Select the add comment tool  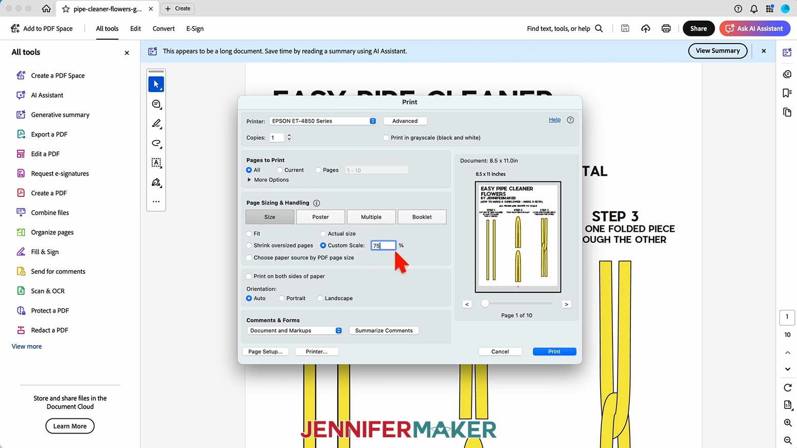[x=156, y=104]
